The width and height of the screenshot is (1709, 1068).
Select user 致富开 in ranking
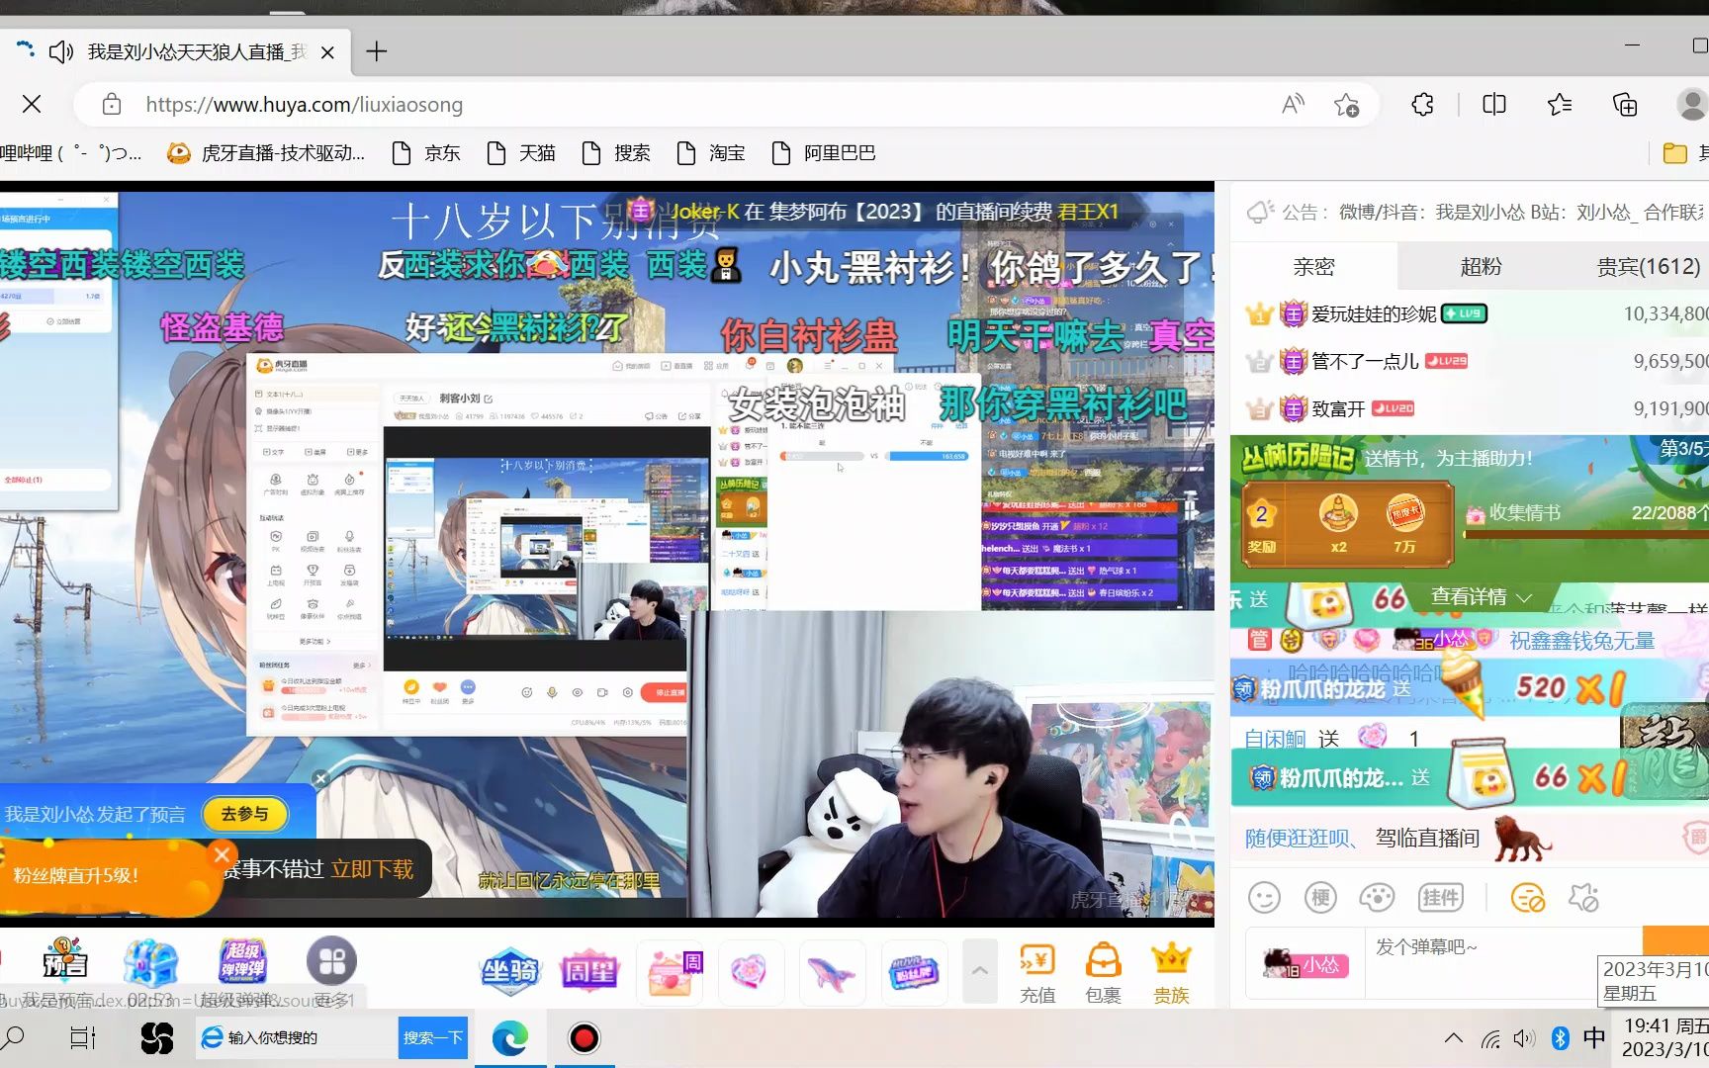point(1338,409)
